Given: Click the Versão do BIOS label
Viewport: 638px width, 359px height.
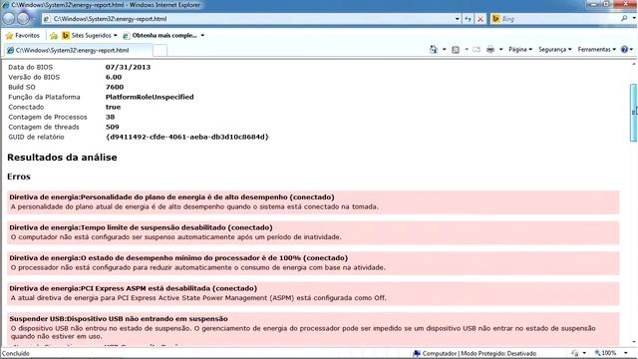Looking at the screenshot, I should pyautogui.click(x=34, y=77).
